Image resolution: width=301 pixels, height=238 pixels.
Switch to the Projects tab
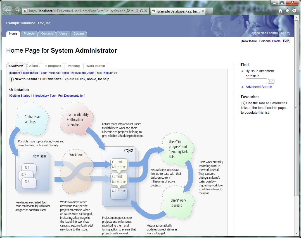[x=29, y=33]
